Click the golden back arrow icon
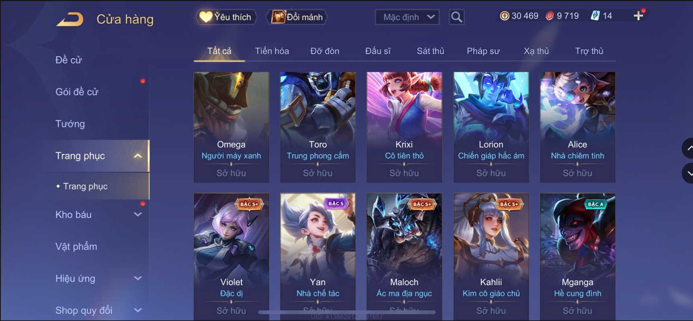Viewport: 693px width, 321px height. tap(70, 19)
